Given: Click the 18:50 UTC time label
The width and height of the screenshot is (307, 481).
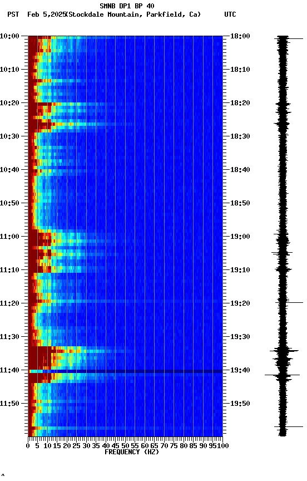Looking at the screenshot, I should click(240, 203).
